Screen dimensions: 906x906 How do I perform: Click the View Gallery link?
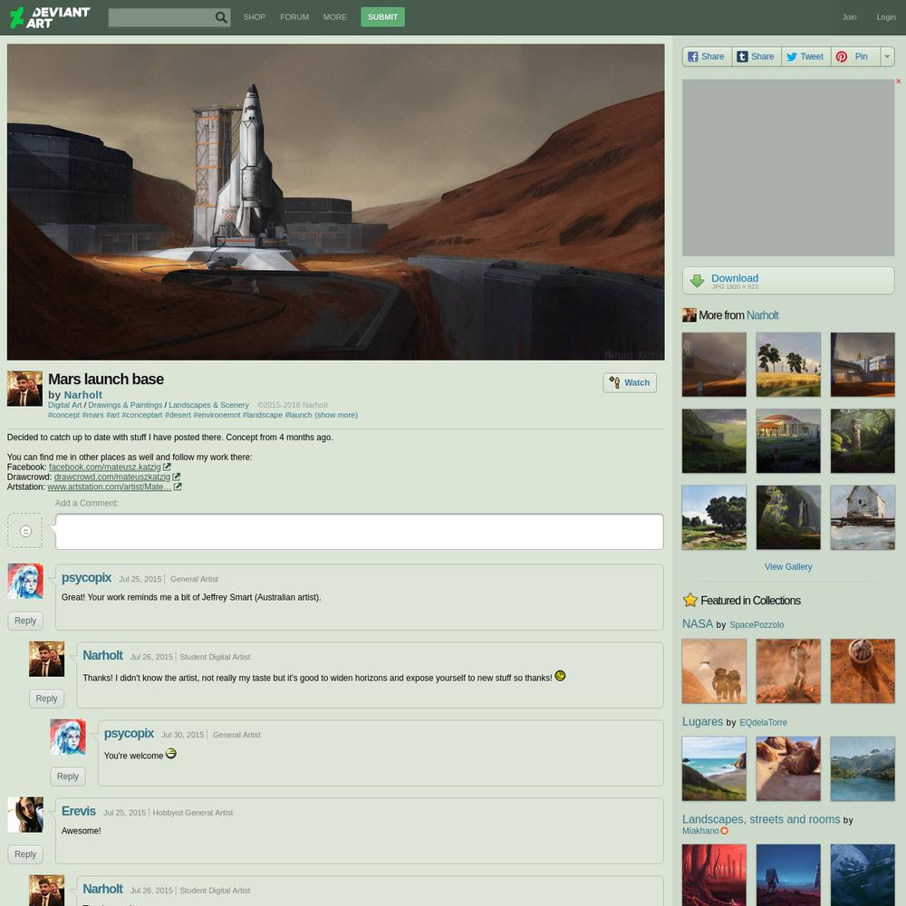coord(788,567)
